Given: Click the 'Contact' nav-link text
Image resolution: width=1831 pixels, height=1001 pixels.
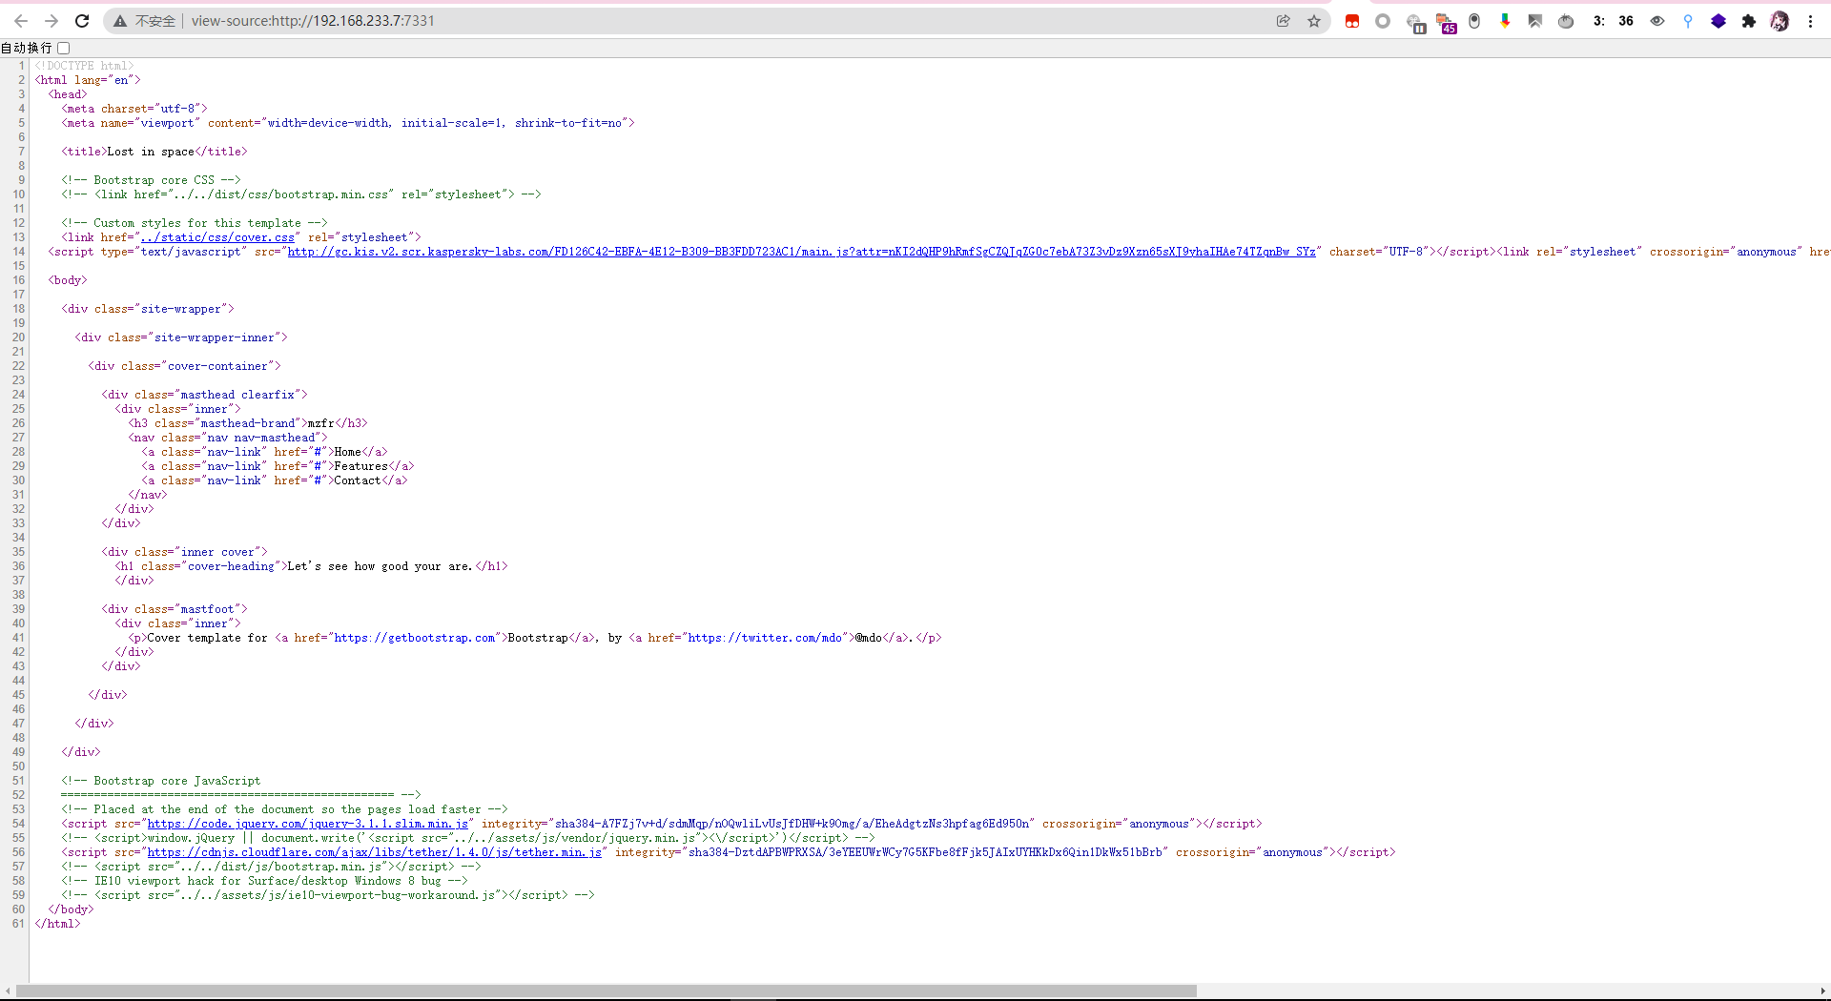Looking at the screenshot, I should point(358,480).
